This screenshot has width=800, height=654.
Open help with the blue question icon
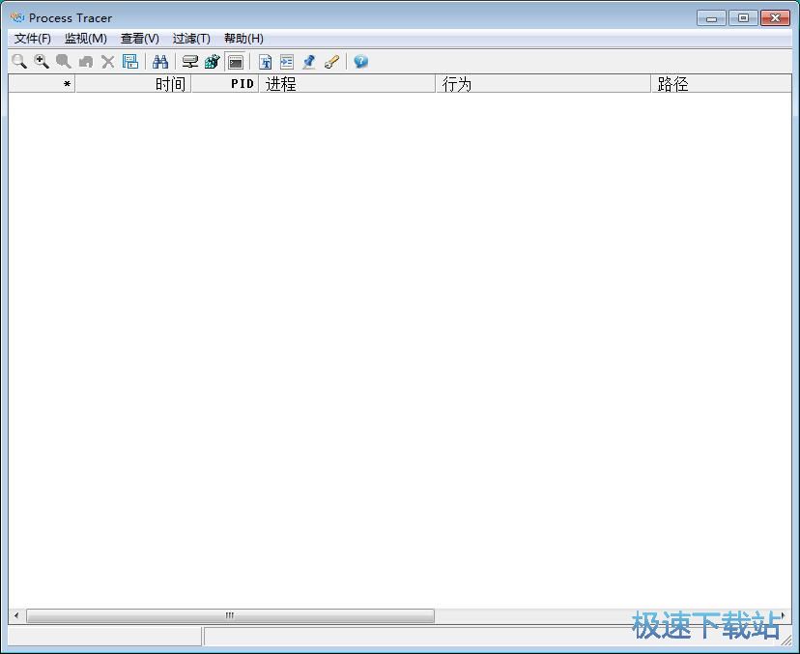point(360,62)
